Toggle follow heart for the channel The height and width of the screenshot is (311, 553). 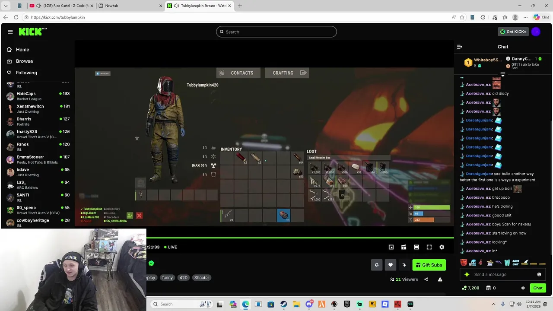point(391,265)
